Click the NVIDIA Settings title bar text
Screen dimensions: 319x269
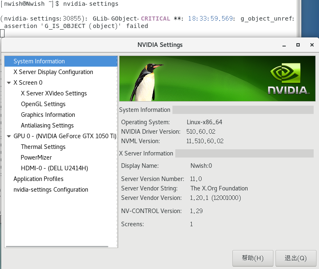[160, 45]
